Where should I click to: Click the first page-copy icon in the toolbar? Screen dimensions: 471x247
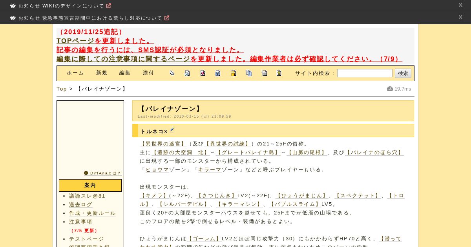click(x=172, y=73)
